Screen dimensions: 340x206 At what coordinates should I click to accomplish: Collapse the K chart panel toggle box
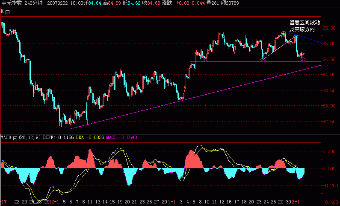coord(7,12)
